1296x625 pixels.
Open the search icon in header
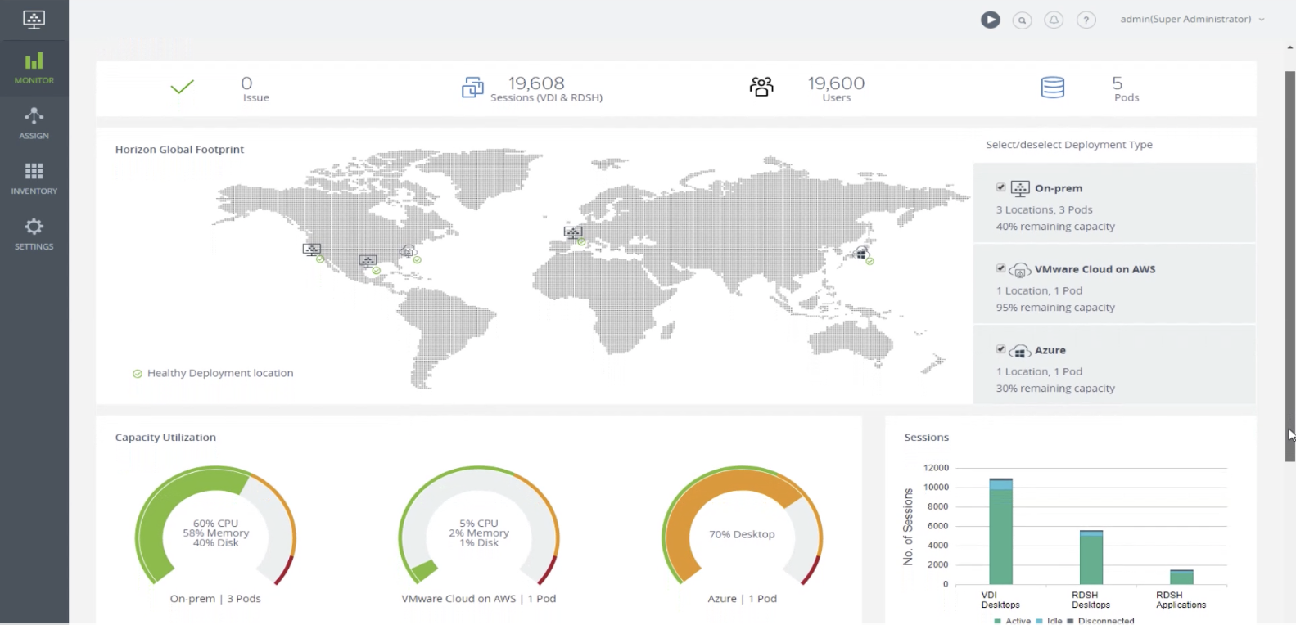(1022, 20)
